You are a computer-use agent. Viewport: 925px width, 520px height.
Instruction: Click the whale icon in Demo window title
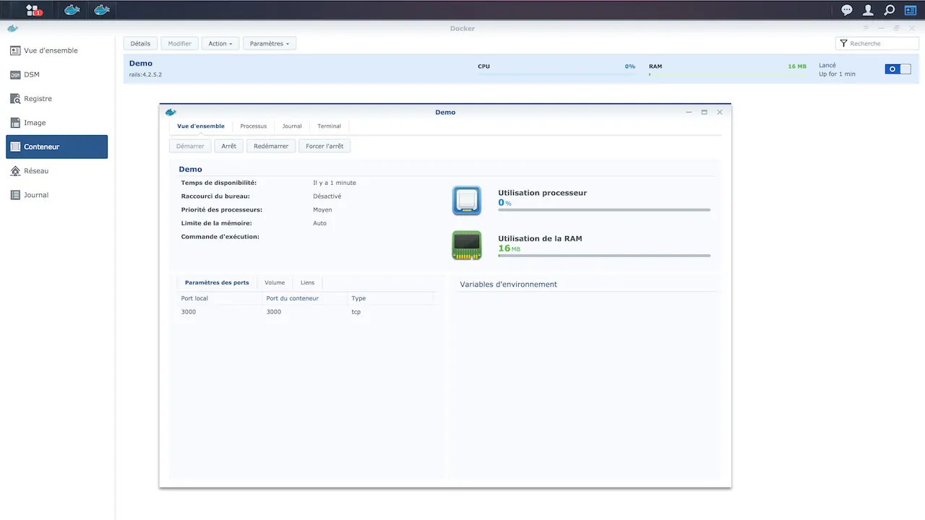[x=171, y=112]
